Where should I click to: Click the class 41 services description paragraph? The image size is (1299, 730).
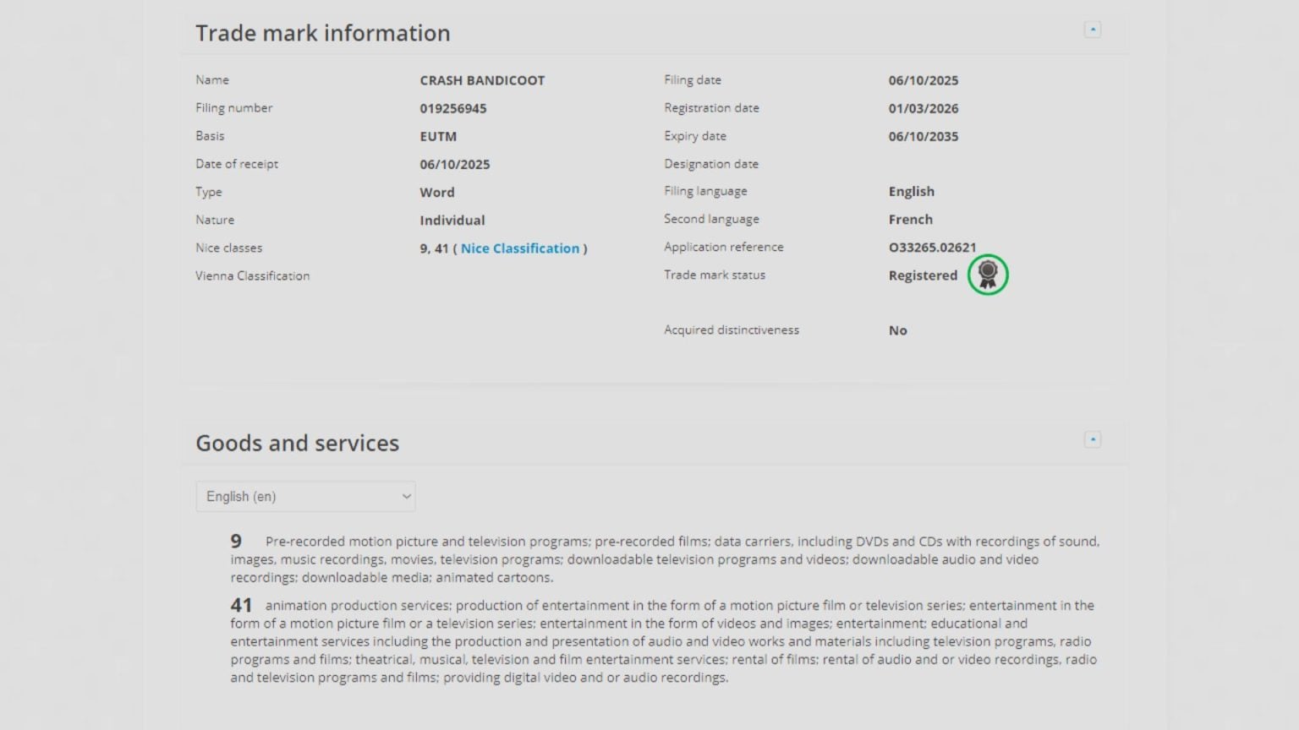pyautogui.click(x=664, y=641)
